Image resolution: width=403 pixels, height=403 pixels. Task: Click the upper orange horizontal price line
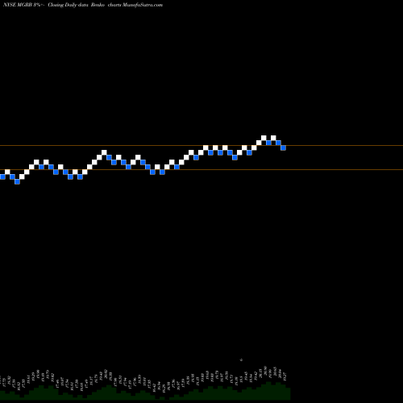click(201, 146)
